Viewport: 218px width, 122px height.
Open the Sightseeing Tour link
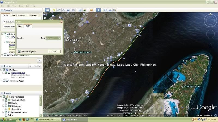pyautogui.click(x=18, y=73)
